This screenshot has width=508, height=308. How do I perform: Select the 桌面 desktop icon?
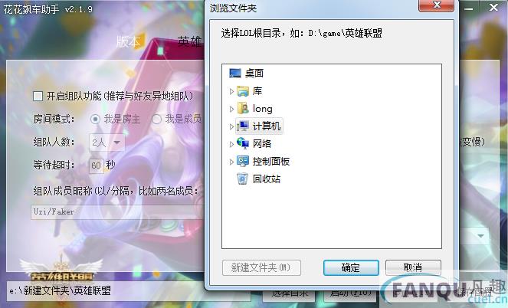235,74
